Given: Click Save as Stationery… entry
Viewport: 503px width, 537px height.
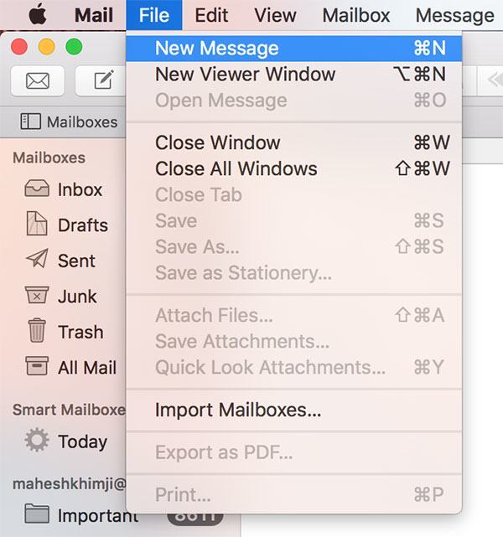Looking at the screenshot, I should tap(294, 272).
